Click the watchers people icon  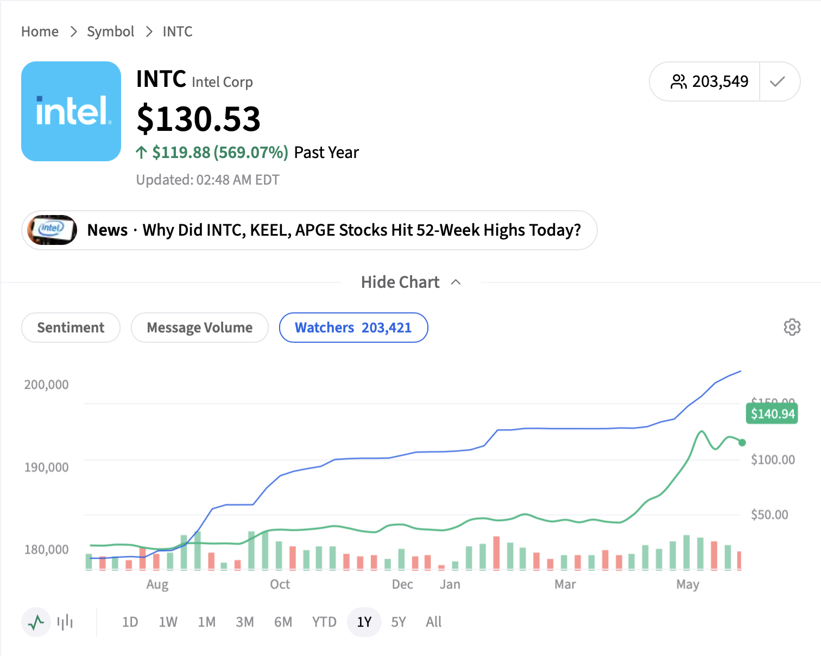tap(679, 81)
